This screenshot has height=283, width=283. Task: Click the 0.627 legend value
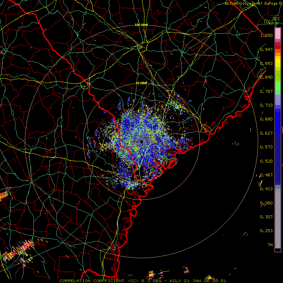click(x=266, y=133)
